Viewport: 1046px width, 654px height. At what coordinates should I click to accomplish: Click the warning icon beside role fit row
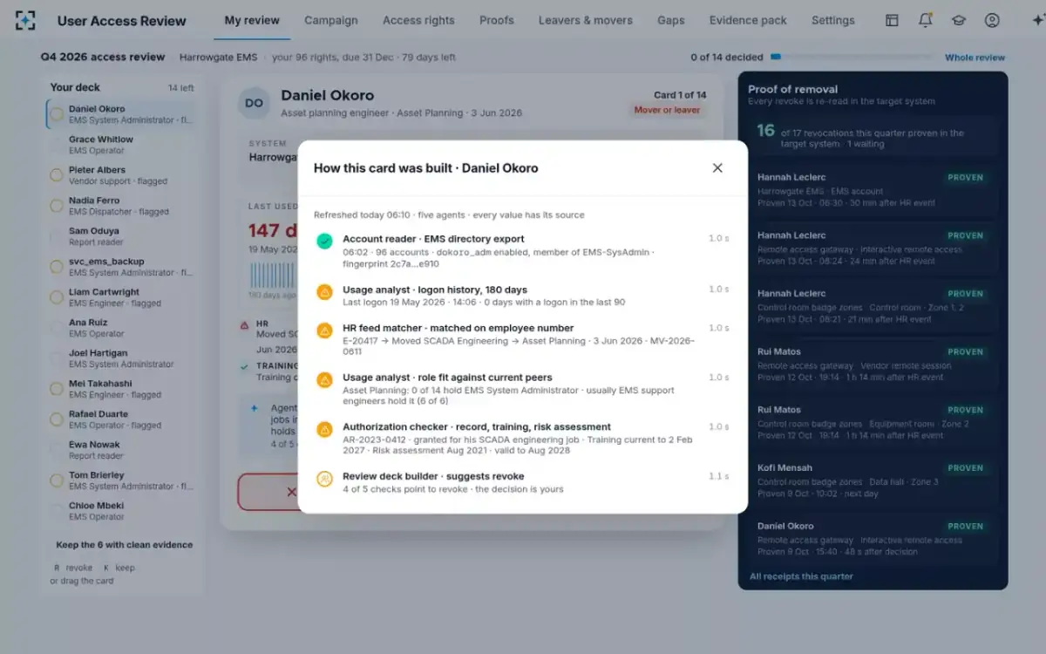coord(324,380)
